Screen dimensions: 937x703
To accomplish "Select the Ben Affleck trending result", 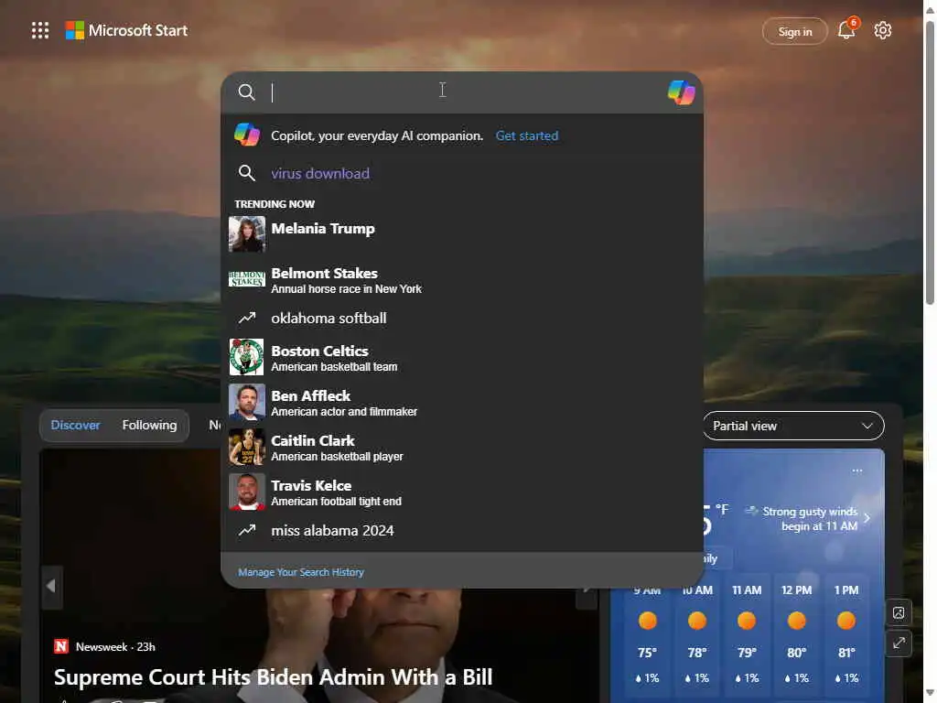I will point(462,403).
